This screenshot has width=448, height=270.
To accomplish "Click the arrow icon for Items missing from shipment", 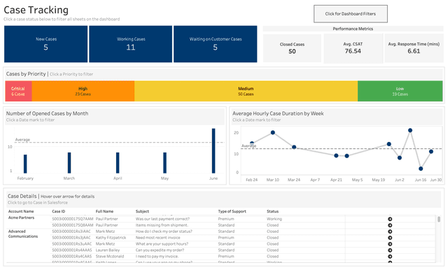I will pyautogui.click(x=390, y=225).
